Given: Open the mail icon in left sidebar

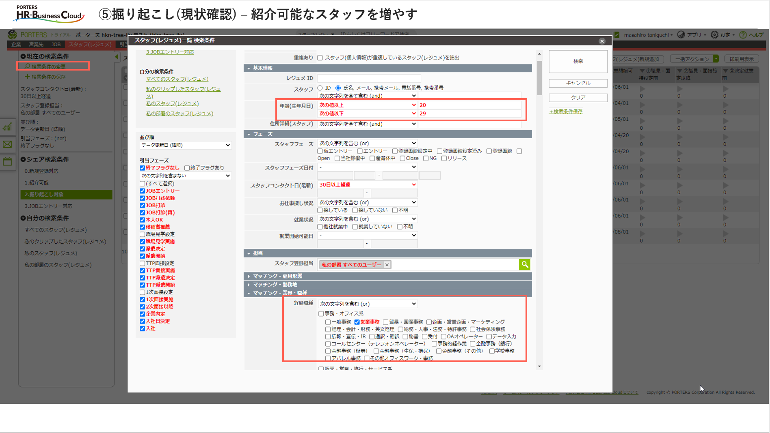Looking at the screenshot, I should click(x=7, y=144).
